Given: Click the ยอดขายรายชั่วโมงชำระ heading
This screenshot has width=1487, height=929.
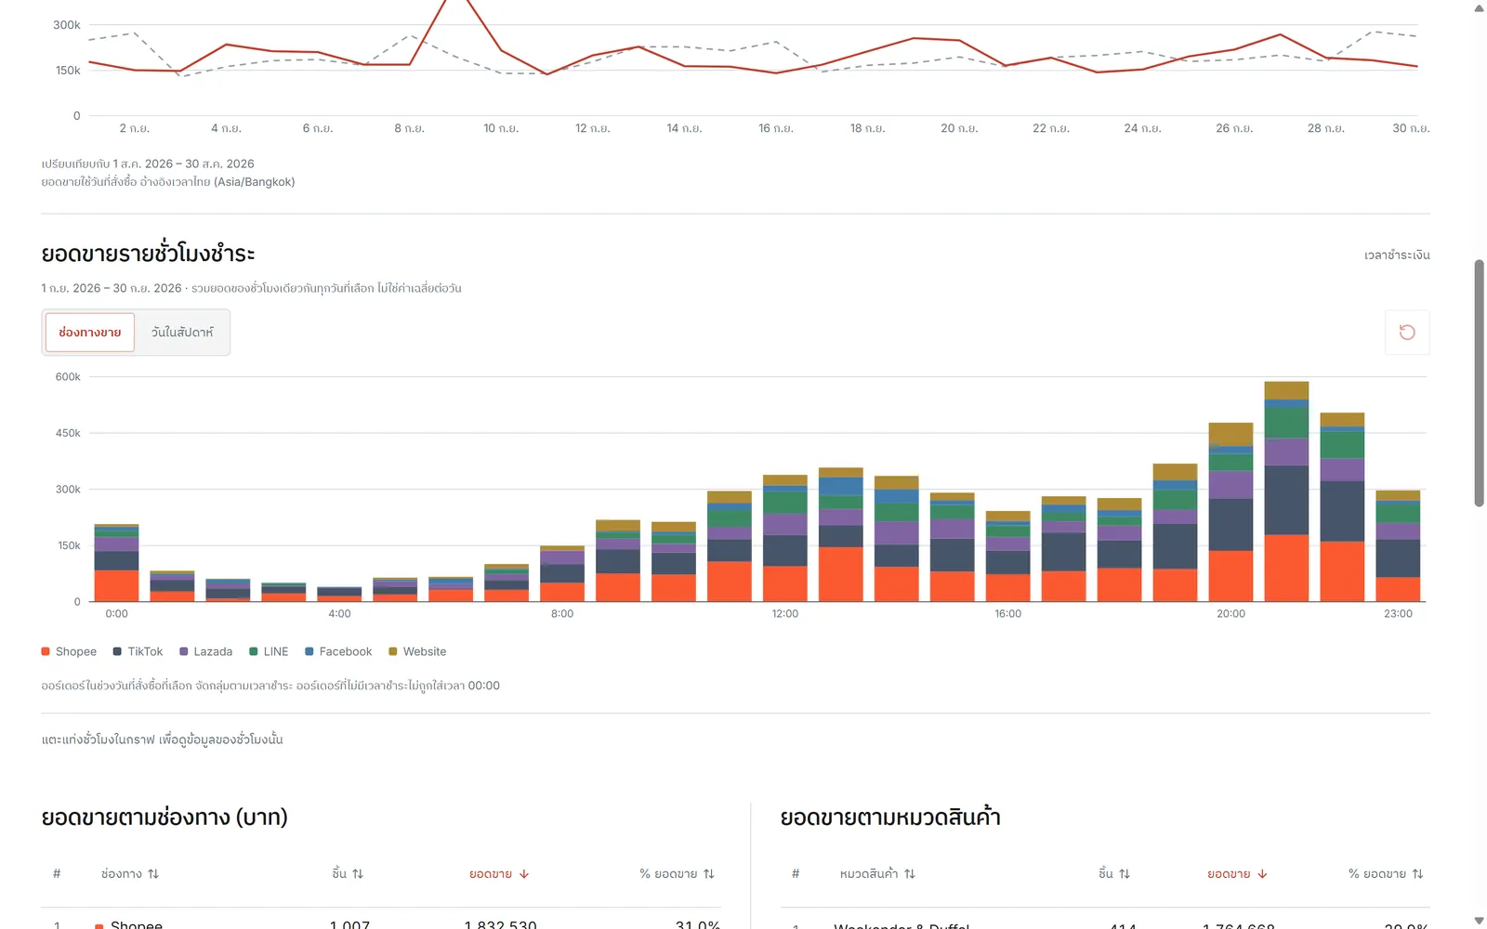Looking at the screenshot, I should 148,254.
